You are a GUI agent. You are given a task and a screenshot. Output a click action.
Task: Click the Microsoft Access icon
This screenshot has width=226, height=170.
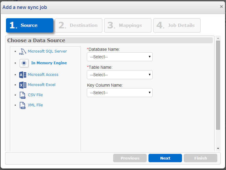pos(23,75)
